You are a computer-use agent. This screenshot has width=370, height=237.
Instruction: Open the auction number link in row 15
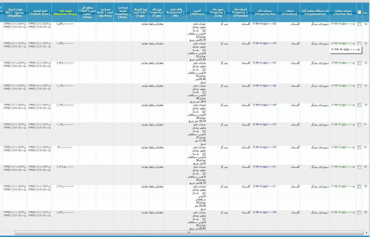coord(343,24)
